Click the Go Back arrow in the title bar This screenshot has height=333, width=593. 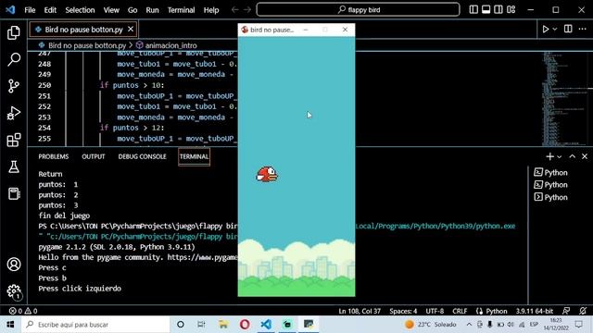(234, 10)
